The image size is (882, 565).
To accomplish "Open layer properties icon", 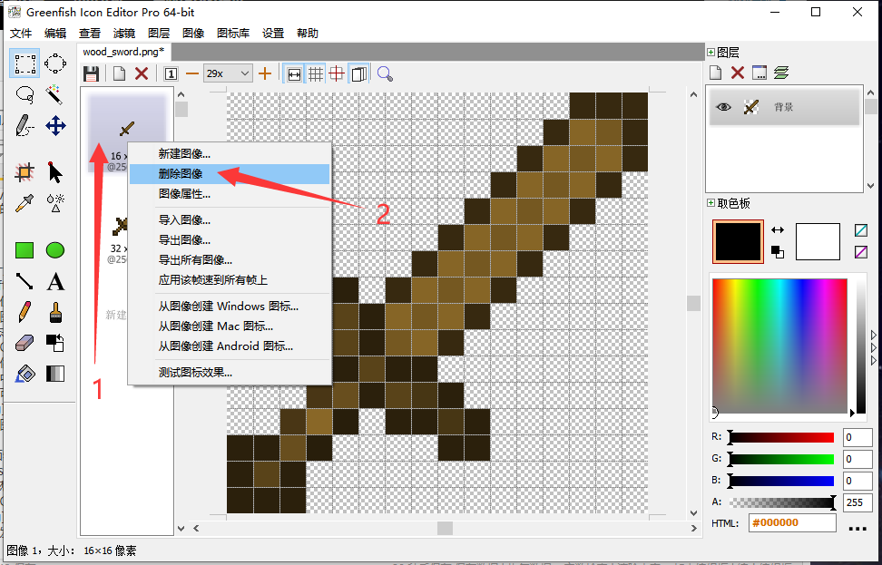I will (x=759, y=73).
